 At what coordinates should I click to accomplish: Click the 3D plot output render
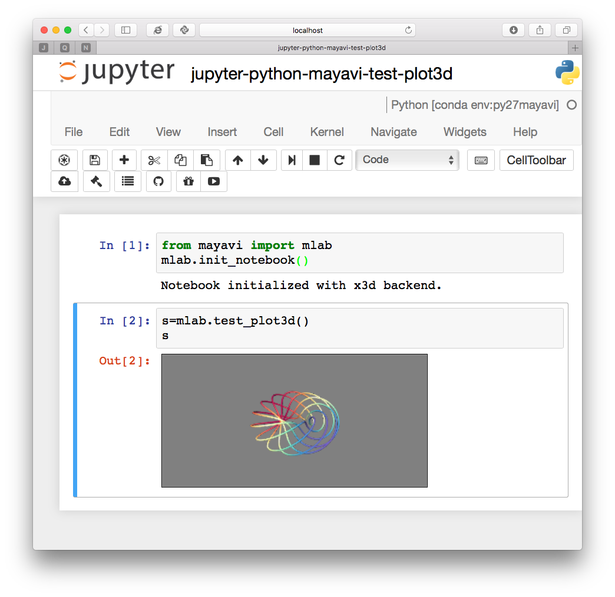(295, 420)
